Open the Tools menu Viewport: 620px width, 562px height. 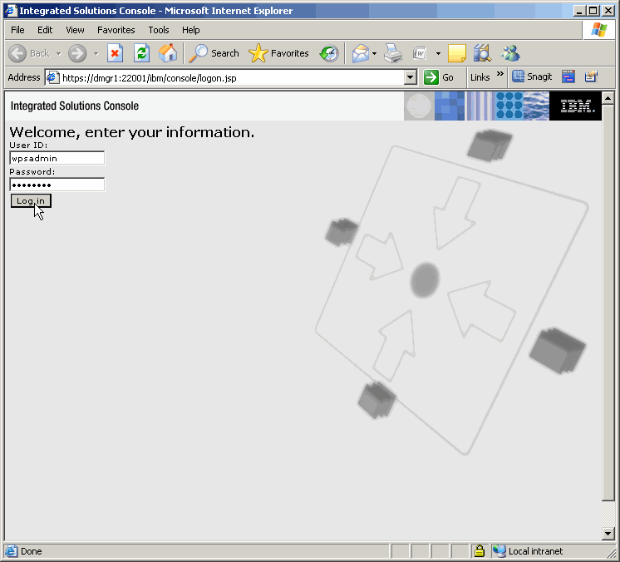click(x=159, y=30)
